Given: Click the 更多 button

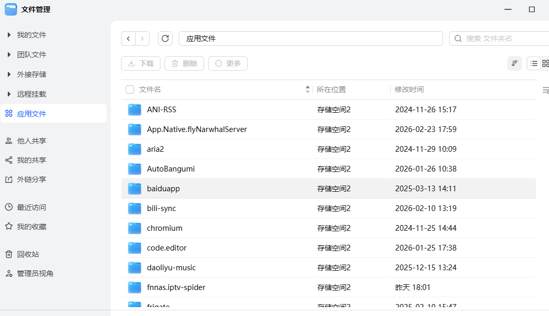Looking at the screenshot, I should pyautogui.click(x=228, y=63).
